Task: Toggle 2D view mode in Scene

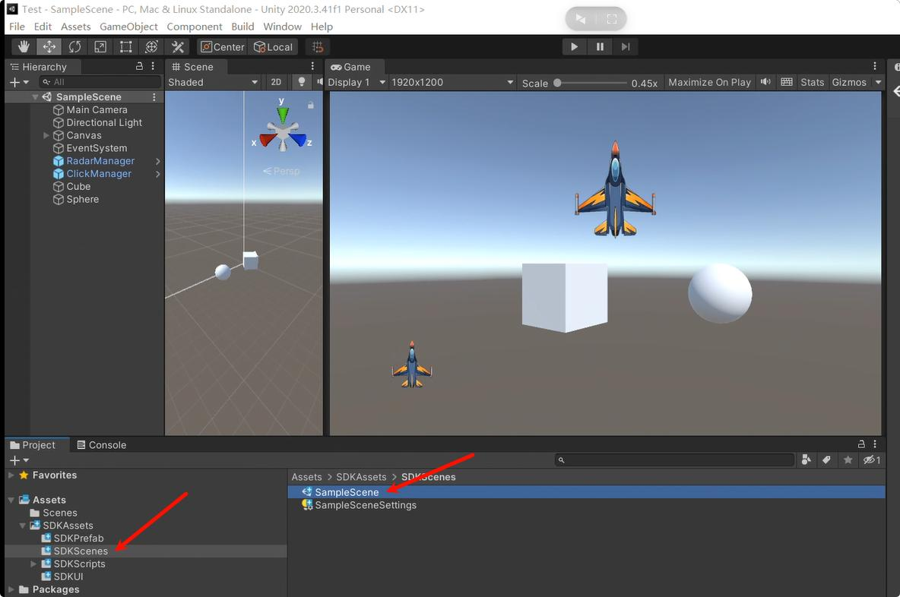Action: [x=277, y=82]
